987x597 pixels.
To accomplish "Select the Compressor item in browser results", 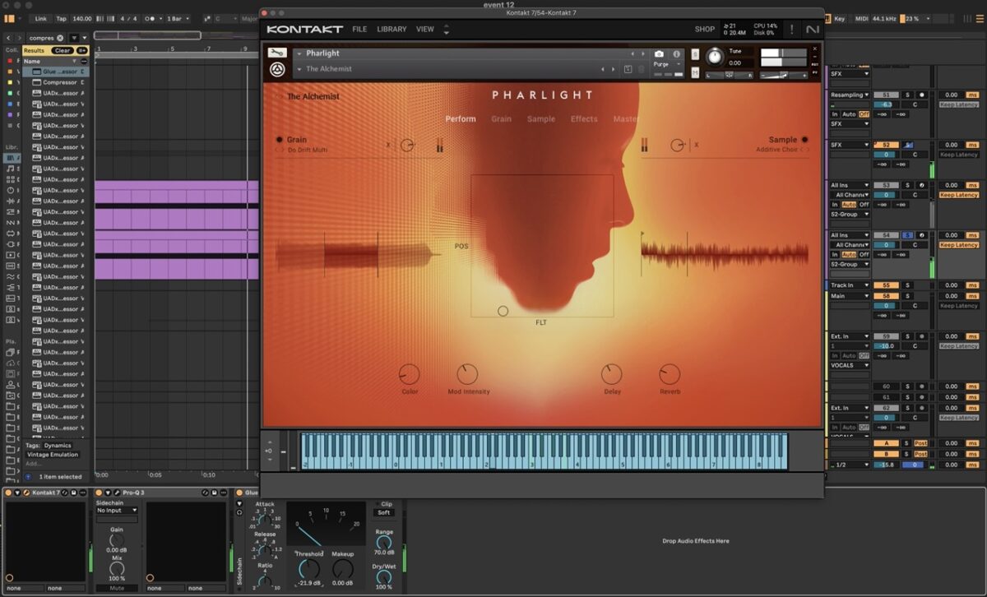I will click(60, 82).
